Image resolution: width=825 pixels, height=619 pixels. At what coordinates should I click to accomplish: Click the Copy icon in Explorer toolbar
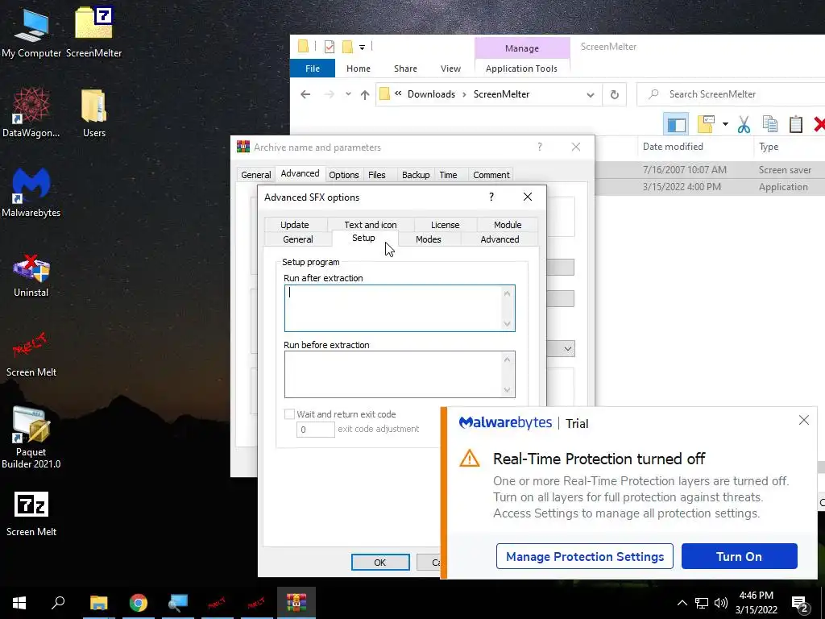770,124
